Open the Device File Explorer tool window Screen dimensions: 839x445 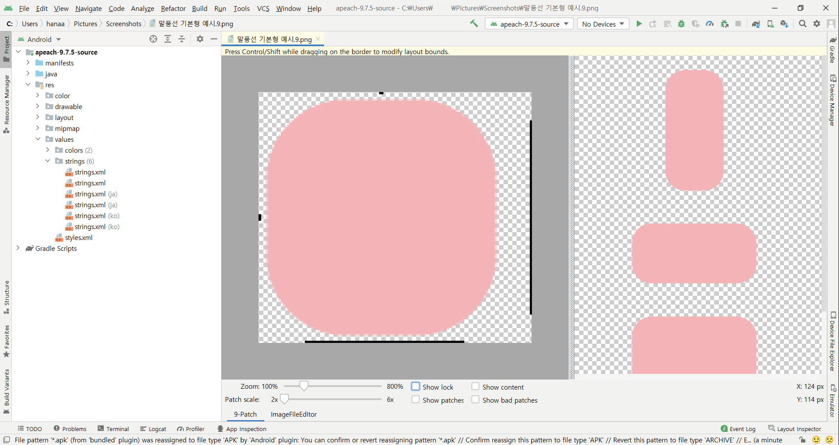833,341
